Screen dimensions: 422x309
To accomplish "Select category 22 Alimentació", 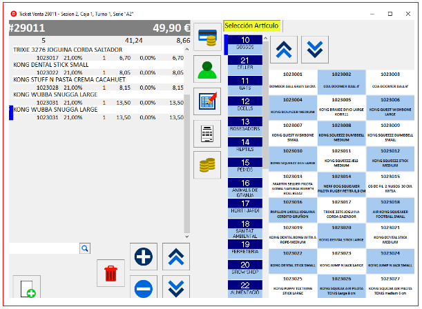I will tap(245, 289).
